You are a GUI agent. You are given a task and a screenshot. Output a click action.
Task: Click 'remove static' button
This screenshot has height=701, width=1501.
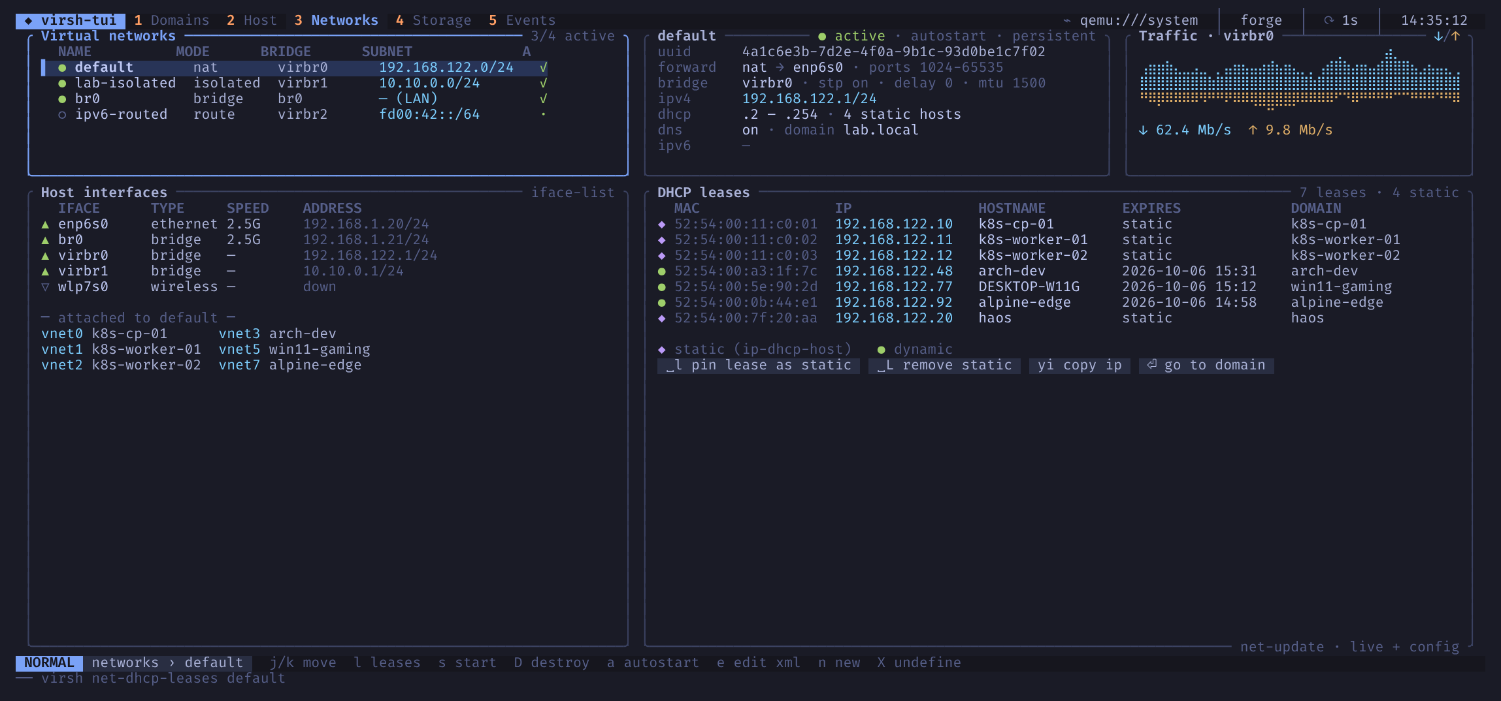point(944,366)
